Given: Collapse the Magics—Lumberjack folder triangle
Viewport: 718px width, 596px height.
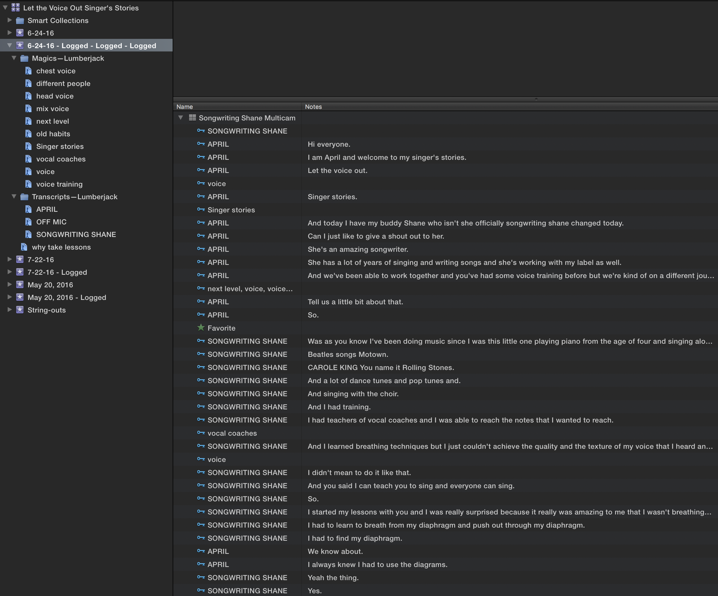Looking at the screenshot, I should tap(14, 58).
